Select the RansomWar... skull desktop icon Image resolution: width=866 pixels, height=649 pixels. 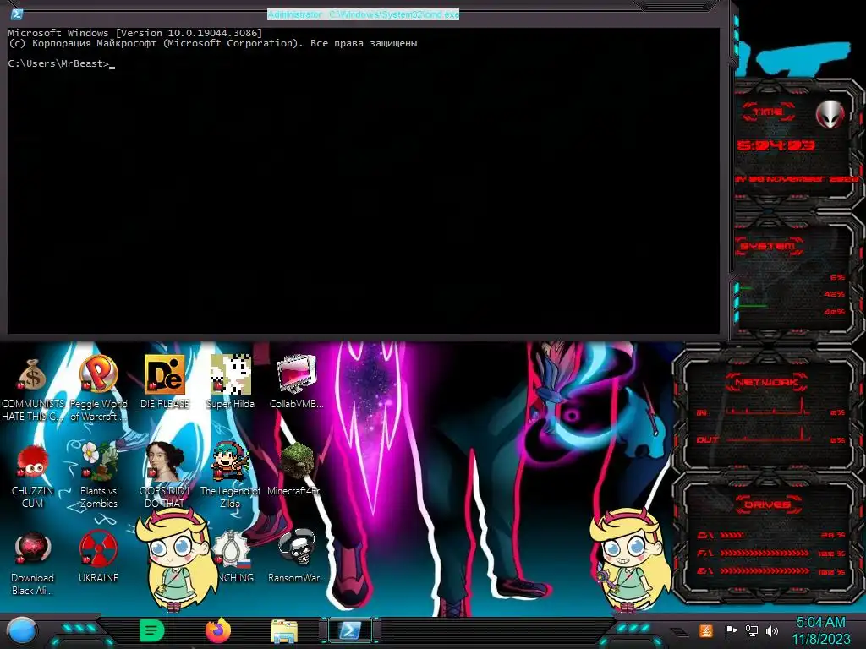coord(297,556)
